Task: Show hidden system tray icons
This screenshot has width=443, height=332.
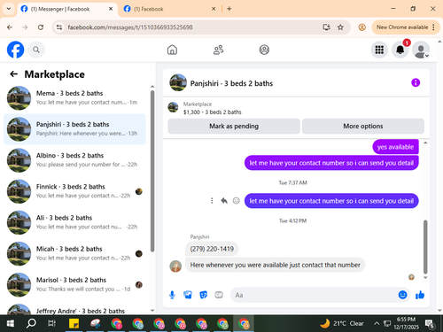Action: click(x=377, y=324)
